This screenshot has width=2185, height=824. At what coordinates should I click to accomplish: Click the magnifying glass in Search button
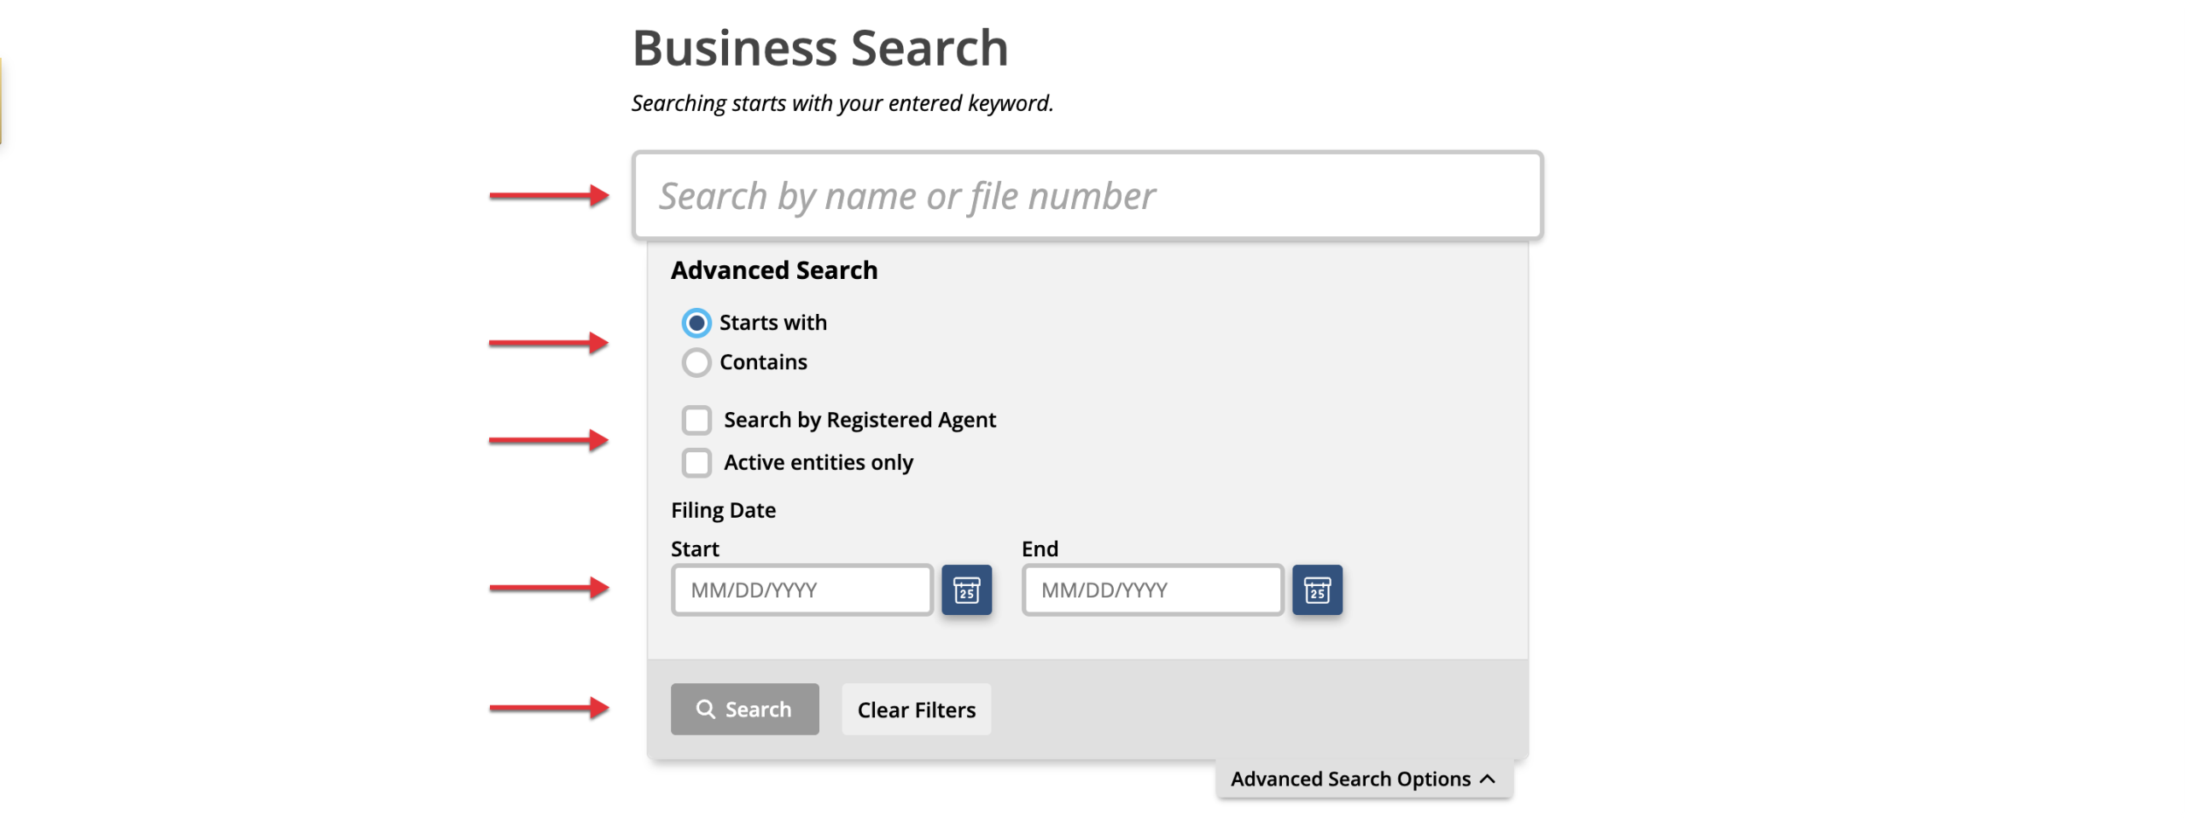click(705, 709)
